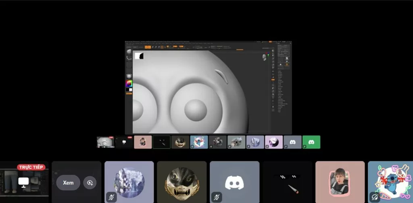Click the black-white alpha preview in viewport

pos(139,56)
